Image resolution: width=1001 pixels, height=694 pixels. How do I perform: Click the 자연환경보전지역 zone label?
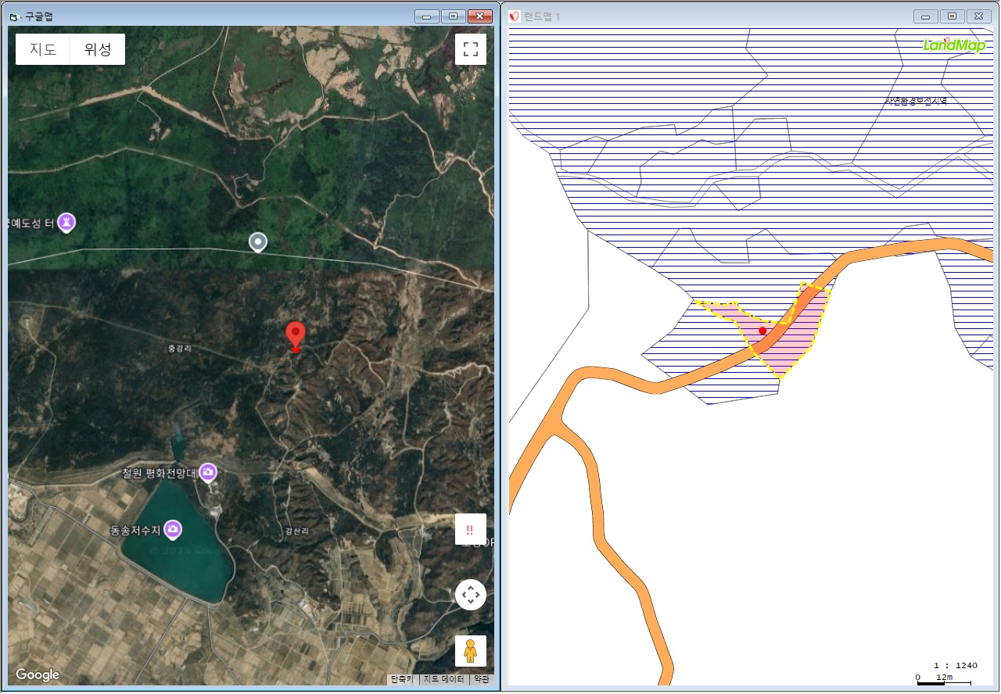click(x=915, y=101)
